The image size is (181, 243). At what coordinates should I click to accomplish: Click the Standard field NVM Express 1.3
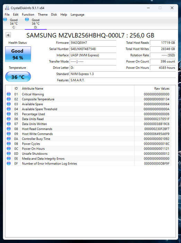[x=123, y=74]
